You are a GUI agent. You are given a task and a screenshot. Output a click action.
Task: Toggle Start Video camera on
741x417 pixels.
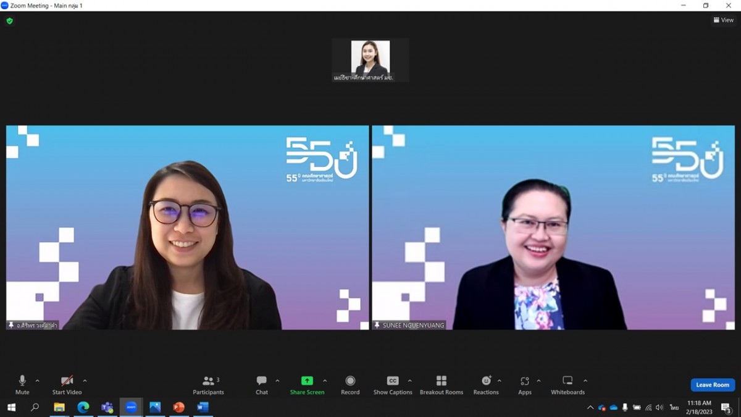(67, 384)
